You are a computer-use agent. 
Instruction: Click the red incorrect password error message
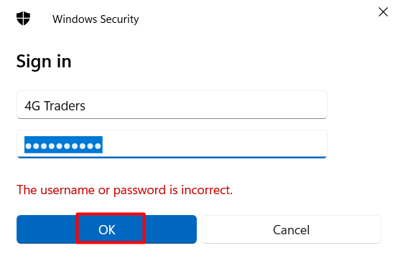[124, 190]
